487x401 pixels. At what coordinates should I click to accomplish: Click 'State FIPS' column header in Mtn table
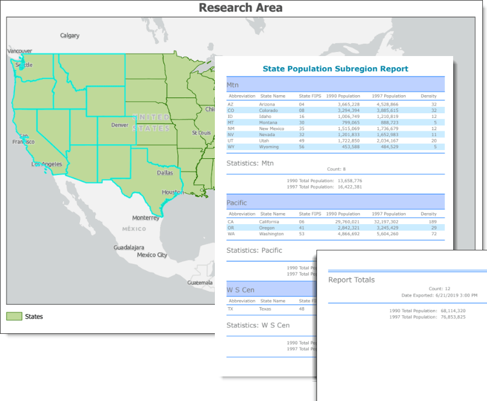coord(310,96)
